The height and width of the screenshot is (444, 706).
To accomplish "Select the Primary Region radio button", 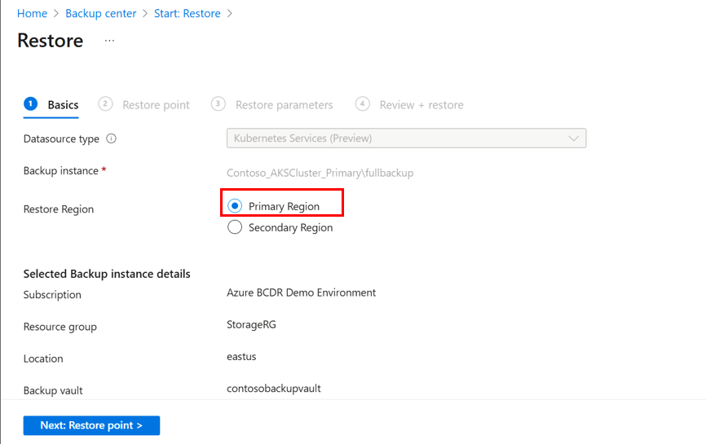I will tap(236, 206).
